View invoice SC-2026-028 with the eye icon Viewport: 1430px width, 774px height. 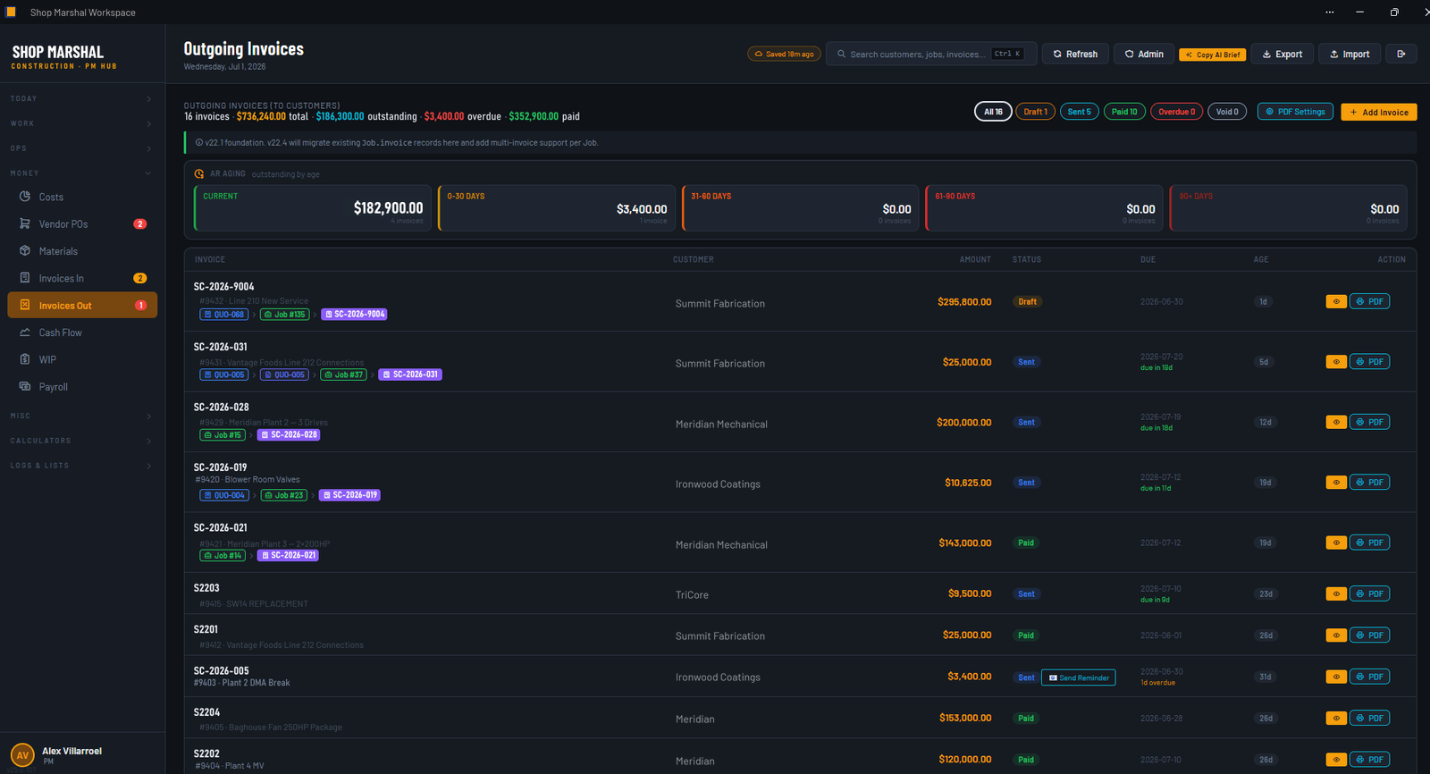(x=1336, y=422)
